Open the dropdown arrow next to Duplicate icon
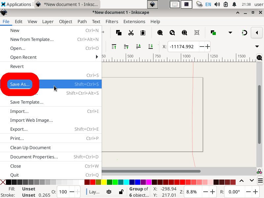 click(x=230, y=32)
